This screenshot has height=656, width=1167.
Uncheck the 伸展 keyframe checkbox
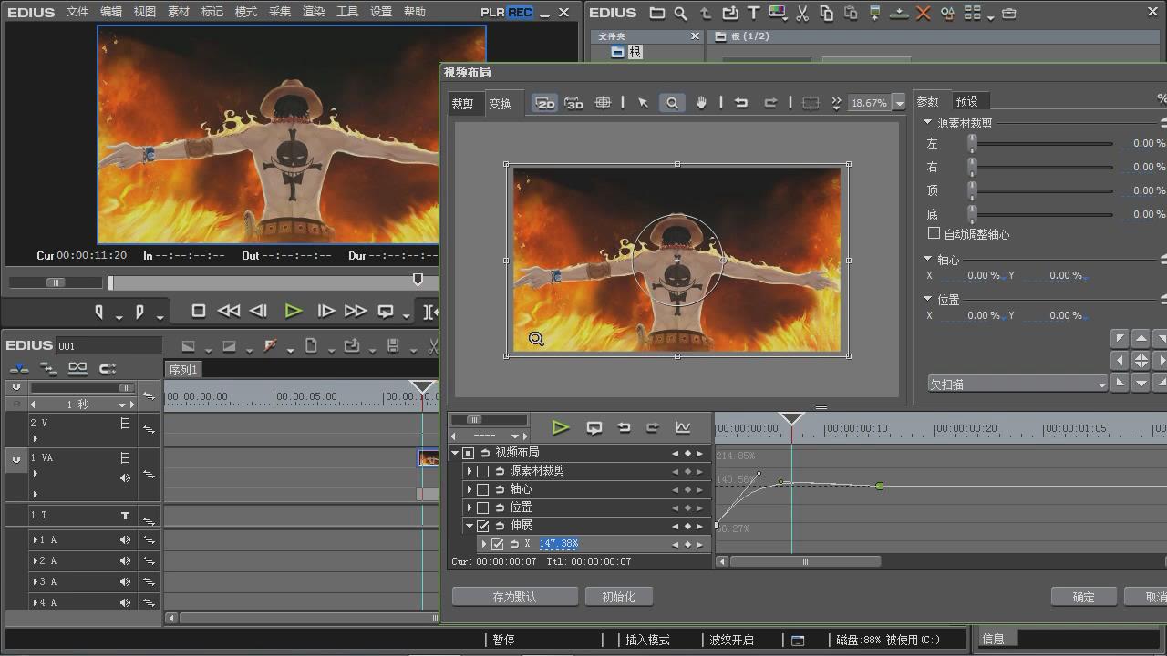tap(483, 526)
